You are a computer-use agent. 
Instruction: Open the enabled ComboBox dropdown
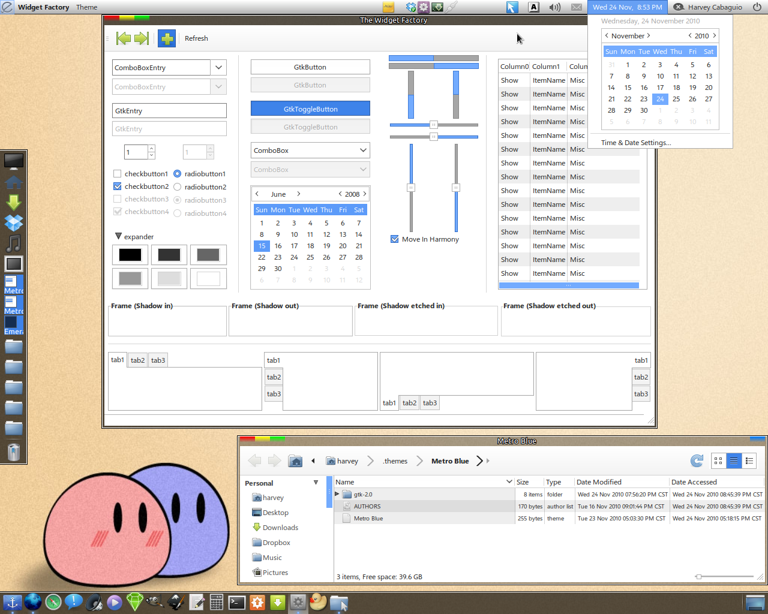pyautogui.click(x=310, y=151)
